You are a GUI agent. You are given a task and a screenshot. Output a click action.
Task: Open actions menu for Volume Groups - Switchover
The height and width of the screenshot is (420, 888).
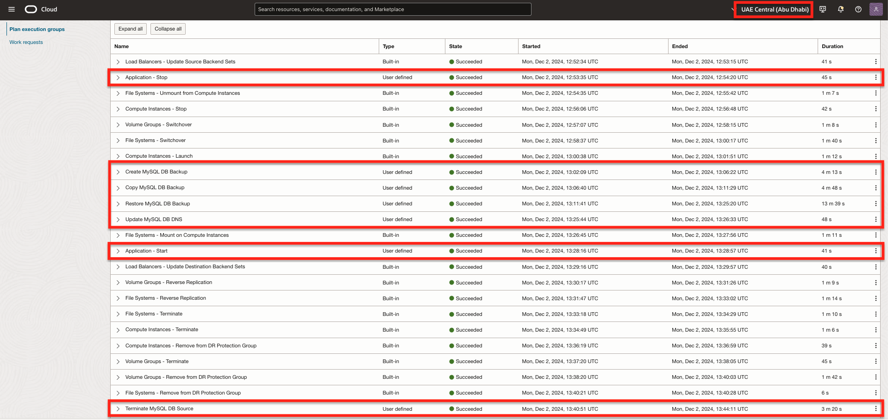[875, 125]
